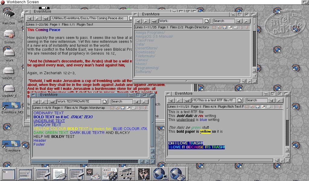Click next file arrow in Directory window
Viewport: 309px width, 181px height.
(146, 21)
